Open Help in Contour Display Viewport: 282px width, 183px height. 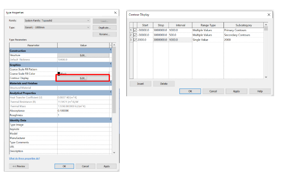pyautogui.click(x=260, y=91)
